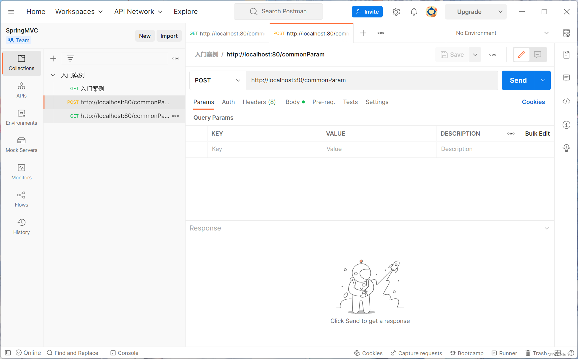
Task: Open the Console in status bar
Action: (124, 353)
